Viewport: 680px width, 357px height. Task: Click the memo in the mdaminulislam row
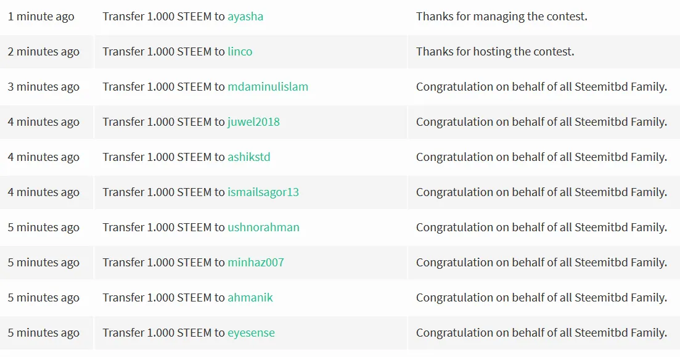(x=542, y=87)
